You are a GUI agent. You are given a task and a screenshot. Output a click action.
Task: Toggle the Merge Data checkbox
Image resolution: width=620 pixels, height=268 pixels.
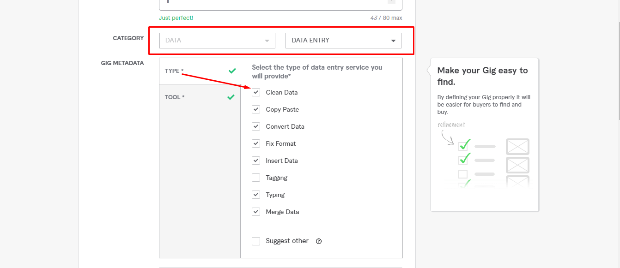[x=256, y=212]
